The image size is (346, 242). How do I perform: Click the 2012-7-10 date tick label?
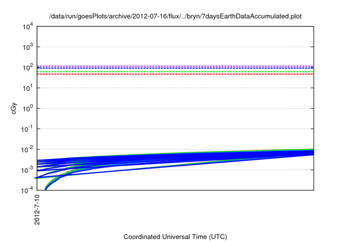[37, 210]
